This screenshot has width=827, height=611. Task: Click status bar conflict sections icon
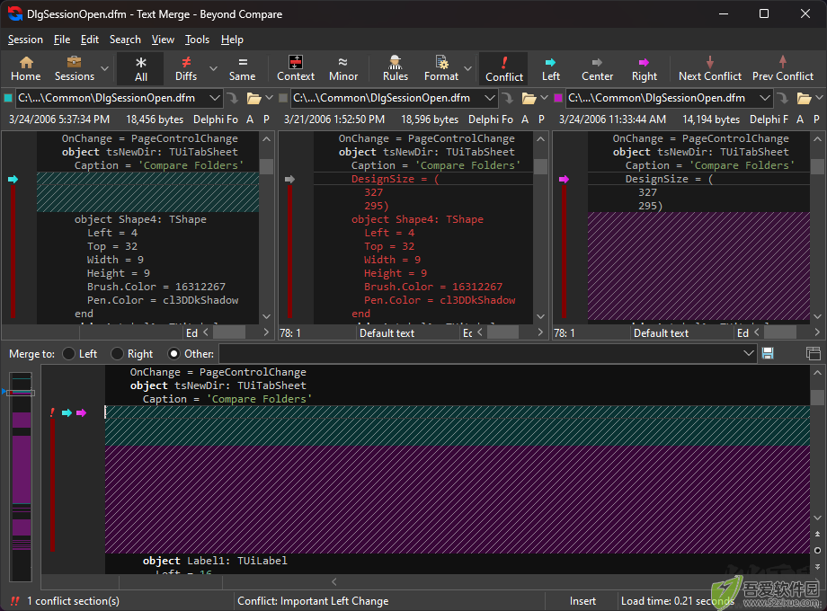click(14, 601)
